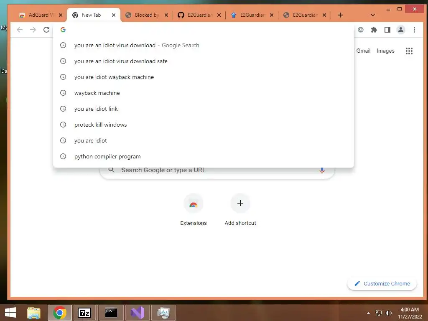Viewport: 428px width, 321px height.
Task: Open a new tab with the plus button
Action: 340,15
